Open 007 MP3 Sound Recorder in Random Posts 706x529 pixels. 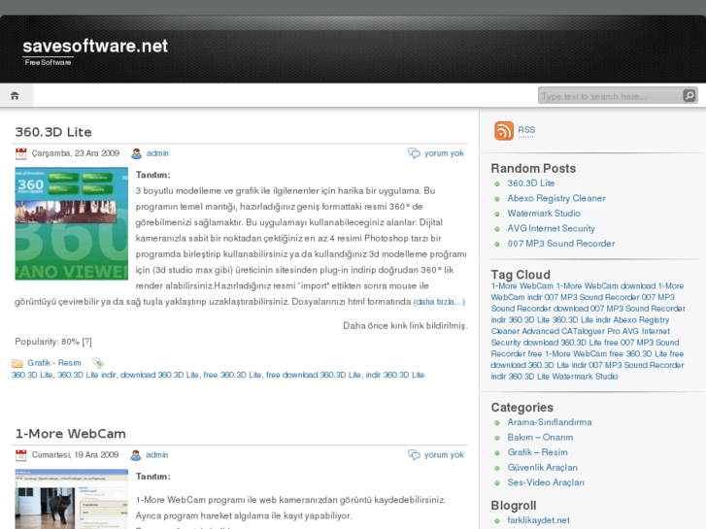(560, 244)
